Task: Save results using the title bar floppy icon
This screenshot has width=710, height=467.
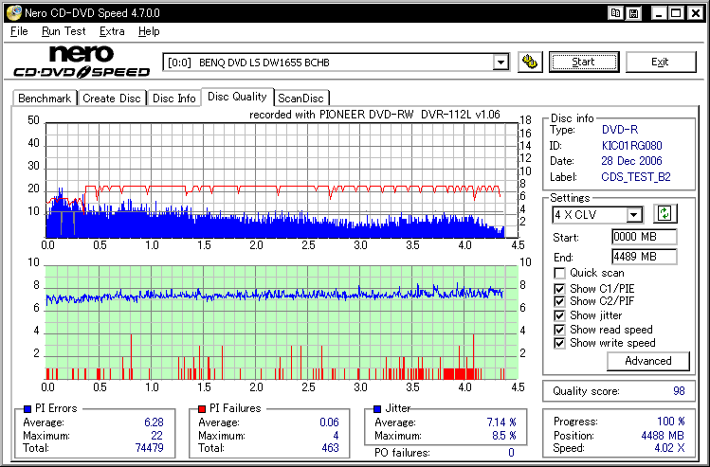Action: click(x=634, y=13)
